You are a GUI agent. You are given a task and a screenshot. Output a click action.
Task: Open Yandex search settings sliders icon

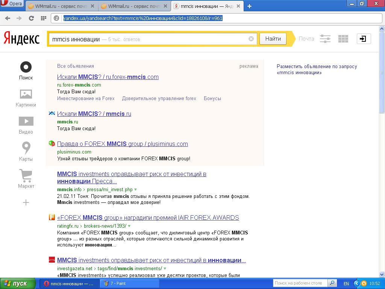tap(325, 39)
